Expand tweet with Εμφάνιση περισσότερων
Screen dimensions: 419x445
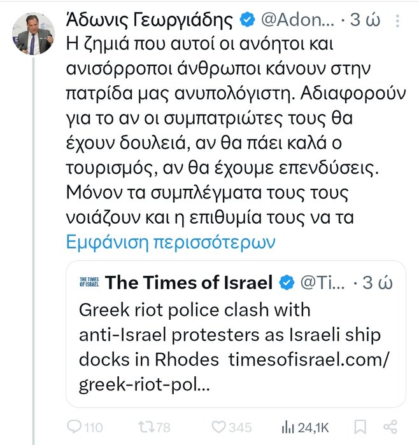click(170, 242)
